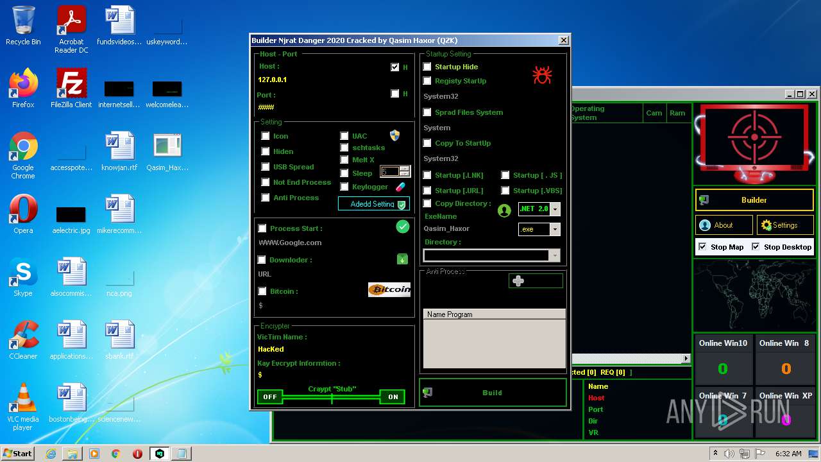Select the Qasim_Hax... desktop file icon
This screenshot has width=821, height=462.
coord(167,151)
